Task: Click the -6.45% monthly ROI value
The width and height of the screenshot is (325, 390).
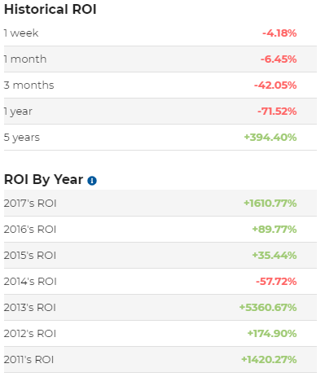Action: tap(279, 59)
